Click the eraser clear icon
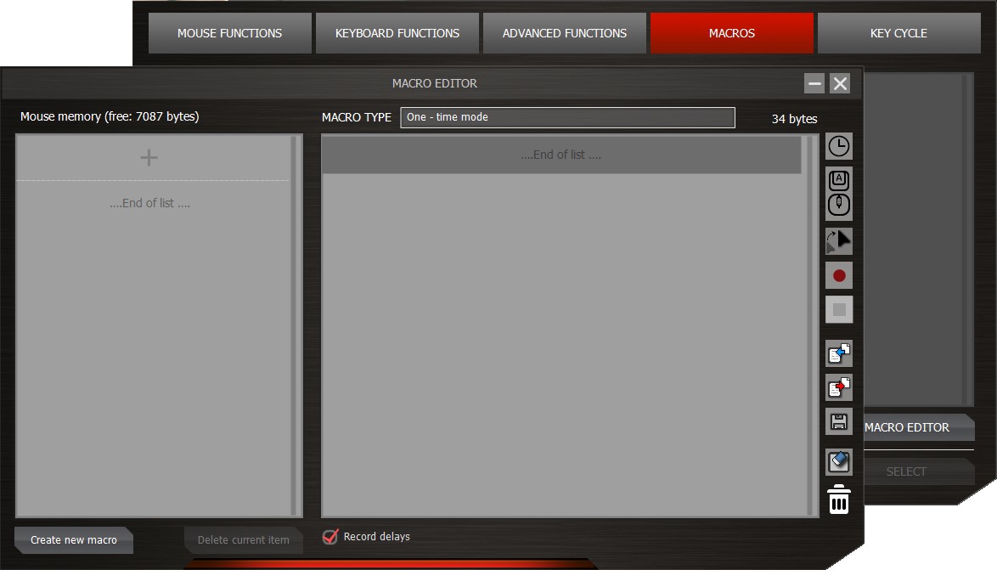This screenshot has height=570, width=997. 839,461
